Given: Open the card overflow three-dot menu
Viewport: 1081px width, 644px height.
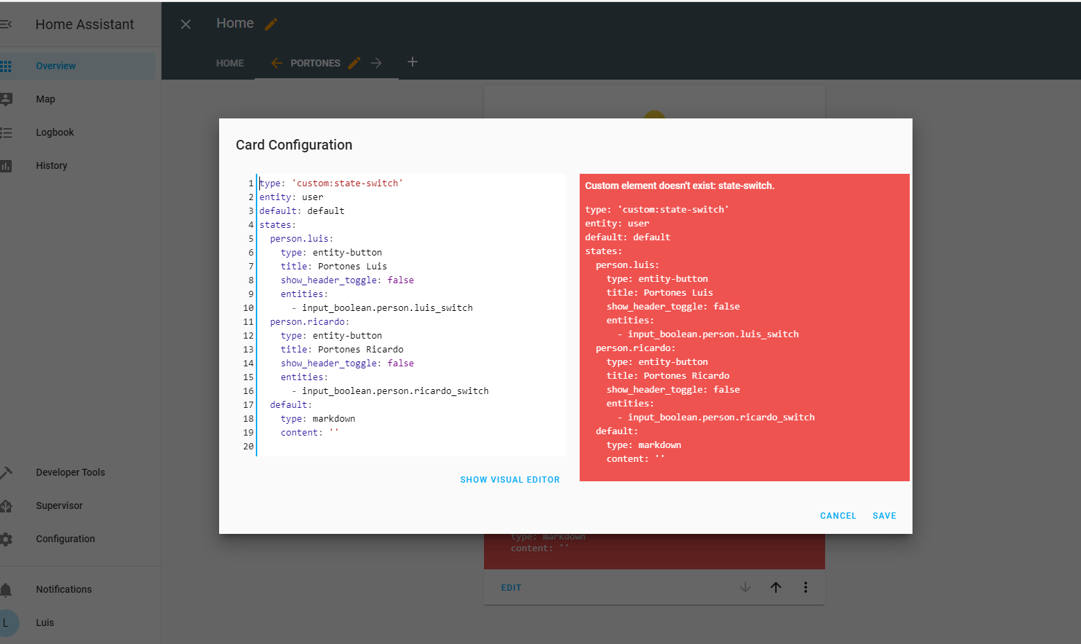Looking at the screenshot, I should 806,587.
